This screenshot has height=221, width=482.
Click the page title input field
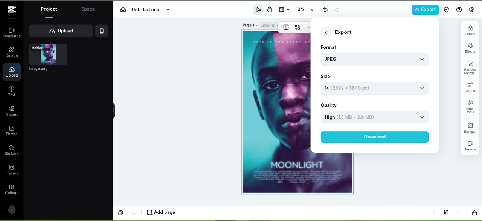point(269,25)
